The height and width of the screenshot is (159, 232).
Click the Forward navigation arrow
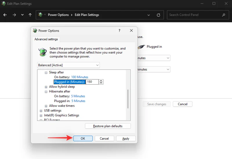click(14, 15)
